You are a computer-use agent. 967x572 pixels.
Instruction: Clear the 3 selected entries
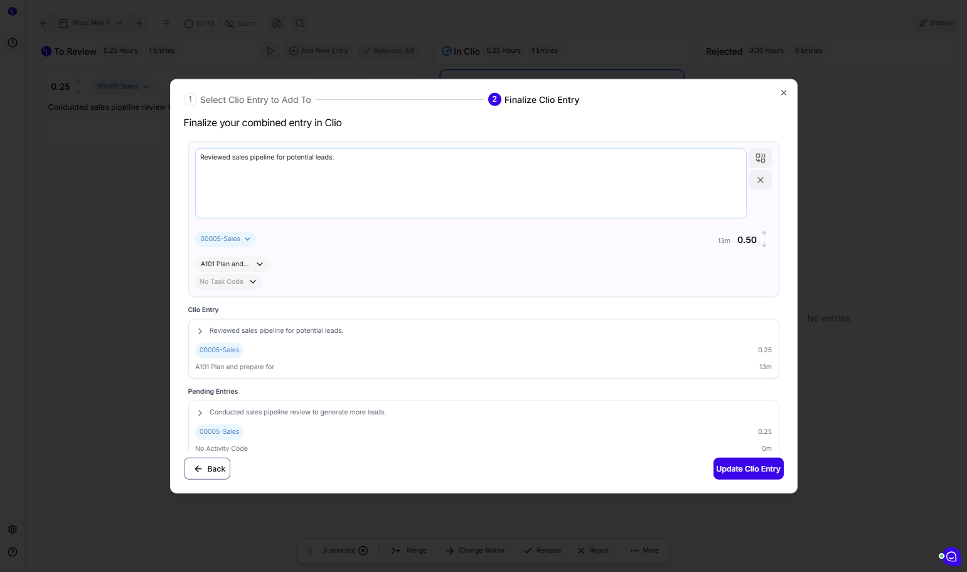pos(363,551)
